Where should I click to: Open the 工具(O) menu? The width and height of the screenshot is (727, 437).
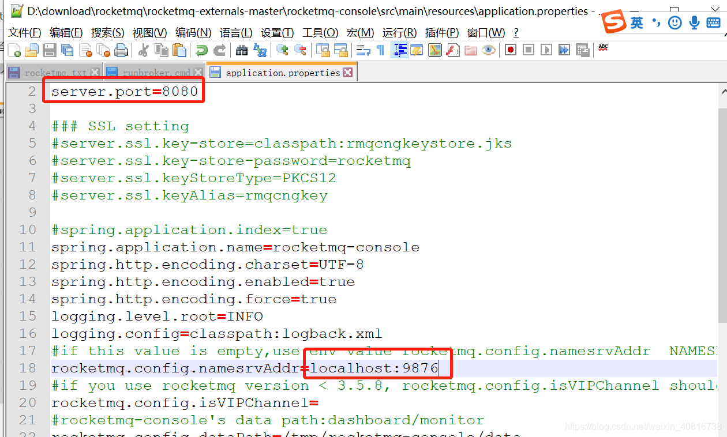coord(321,32)
